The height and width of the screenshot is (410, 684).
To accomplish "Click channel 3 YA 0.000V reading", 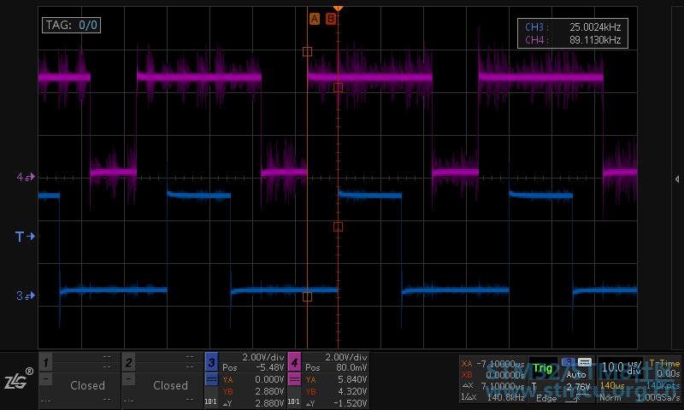I will tap(269, 379).
